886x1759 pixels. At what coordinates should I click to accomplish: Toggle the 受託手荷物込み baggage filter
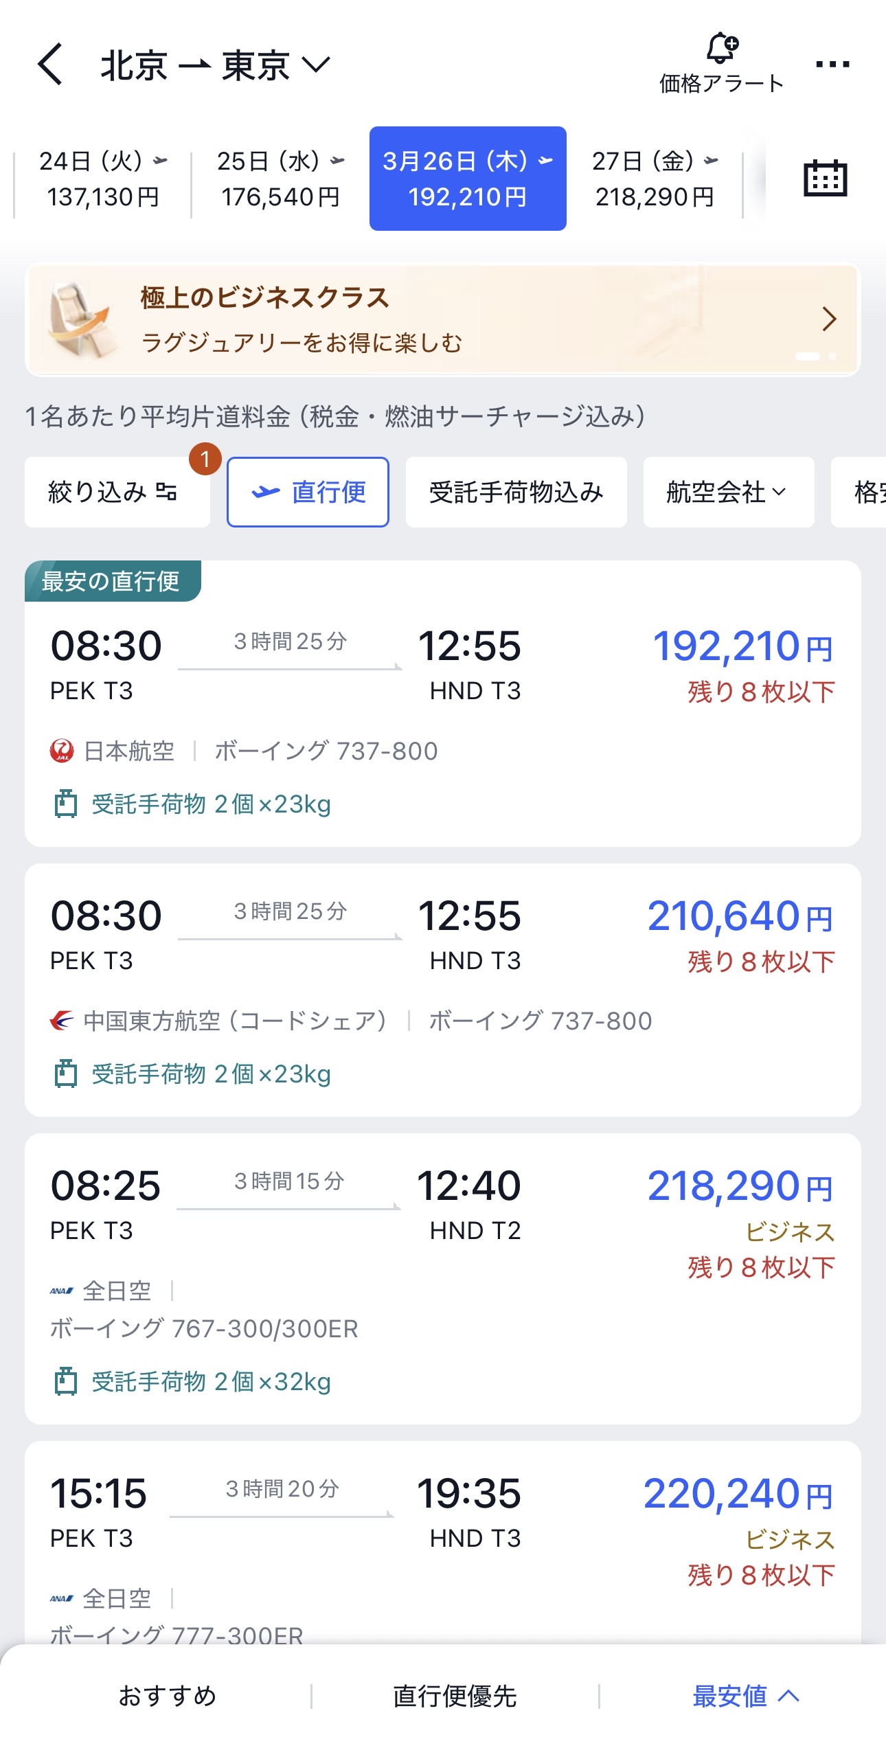tap(516, 492)
